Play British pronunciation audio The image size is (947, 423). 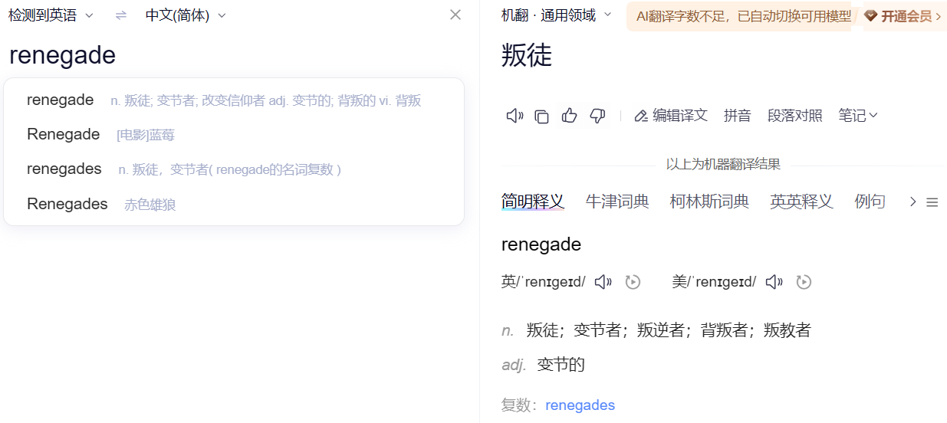click(603, 282)
